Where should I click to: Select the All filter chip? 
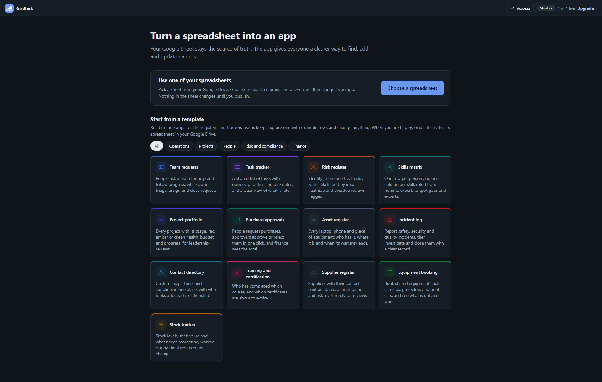coord(157,146)
